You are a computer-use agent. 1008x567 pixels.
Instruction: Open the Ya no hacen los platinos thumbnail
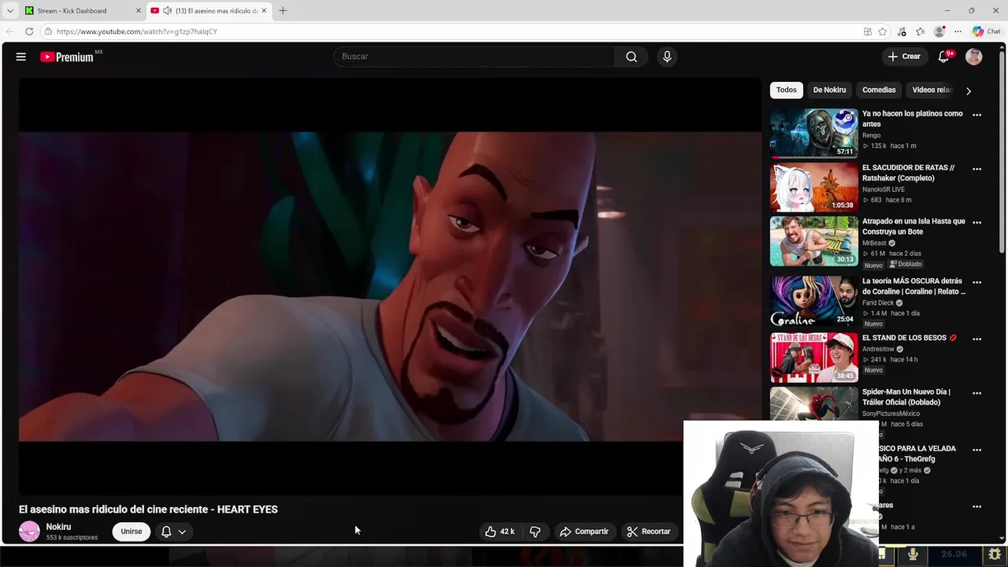pyautogui.click(x=813, y=133)
